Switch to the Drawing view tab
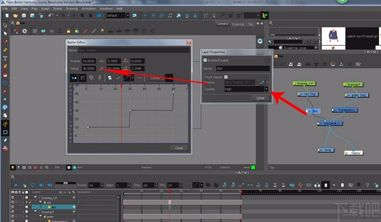 [x=238, y=24]
